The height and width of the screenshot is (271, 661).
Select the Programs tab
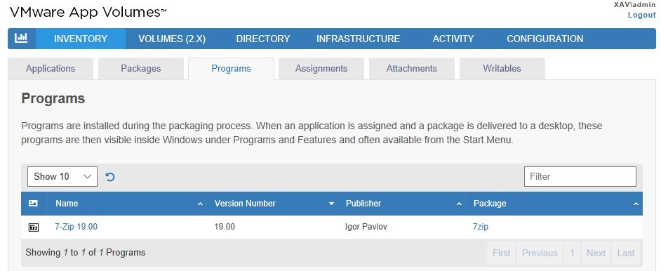[x=231, y=69]
